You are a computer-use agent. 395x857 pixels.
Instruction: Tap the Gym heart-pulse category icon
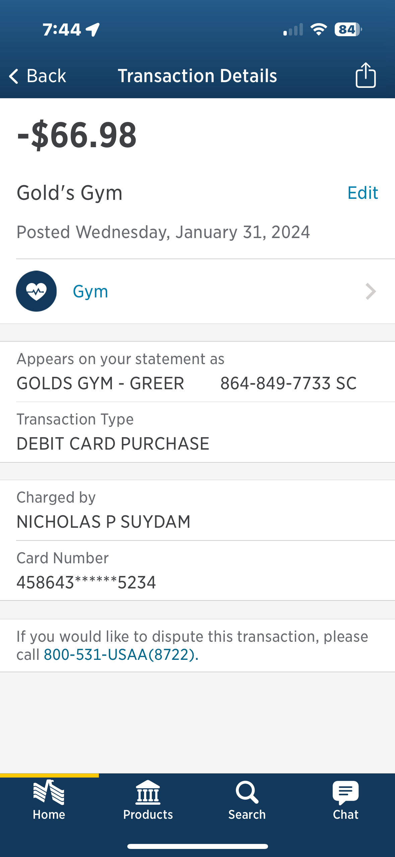point(36,291)
